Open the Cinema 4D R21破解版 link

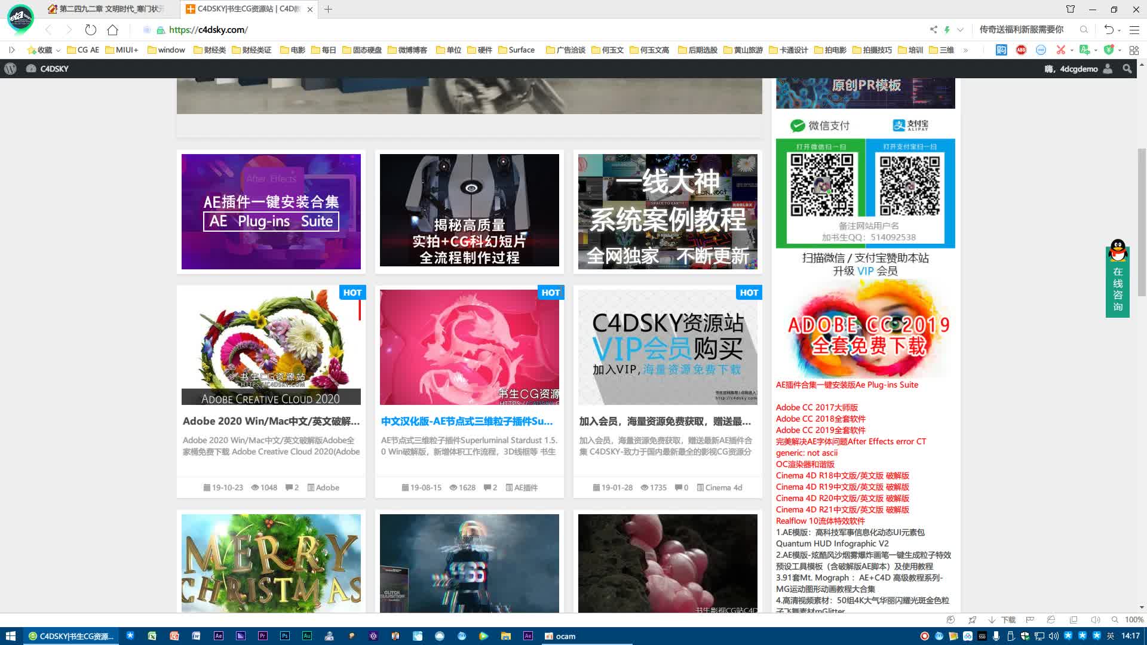tap(842, 509)
